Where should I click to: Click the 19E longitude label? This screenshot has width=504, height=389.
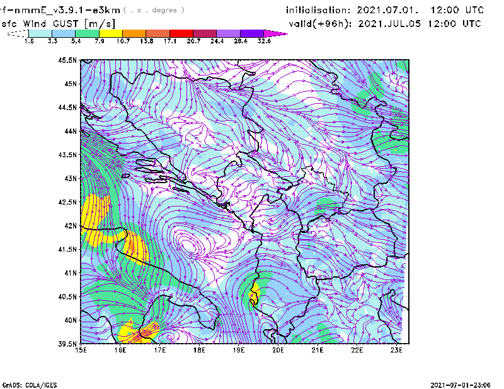pyautogui.click(x=239, y=350)
